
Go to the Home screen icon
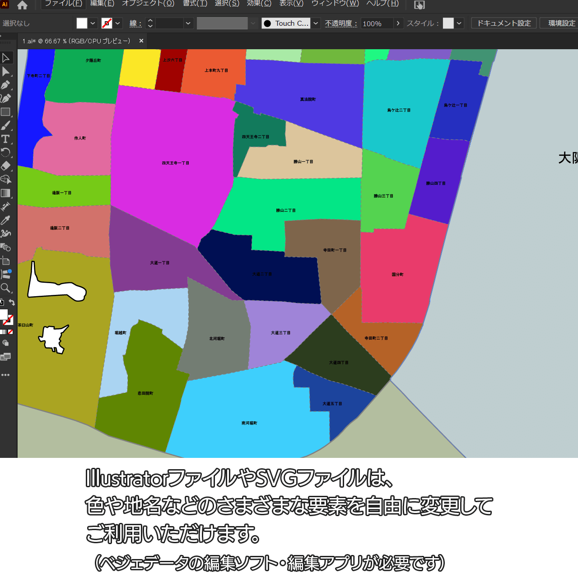pyautogui.click(x=22, y=5)
